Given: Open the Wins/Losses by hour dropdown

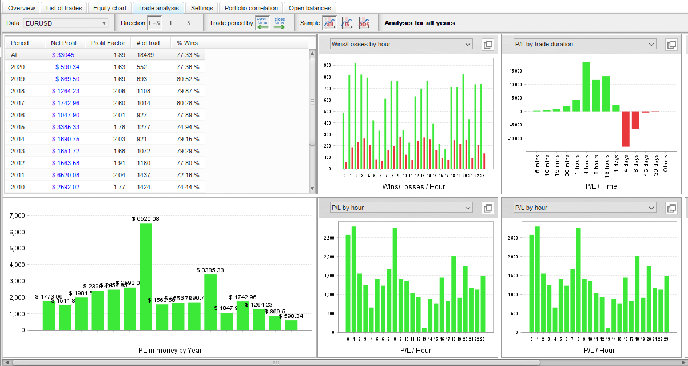Looking at the screenshot, I should pyautogui.click(x=401, y=44).
